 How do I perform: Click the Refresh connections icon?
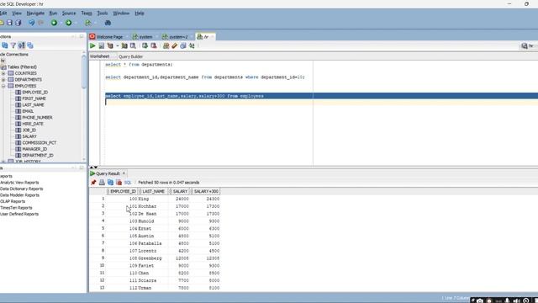click(5, 45)
